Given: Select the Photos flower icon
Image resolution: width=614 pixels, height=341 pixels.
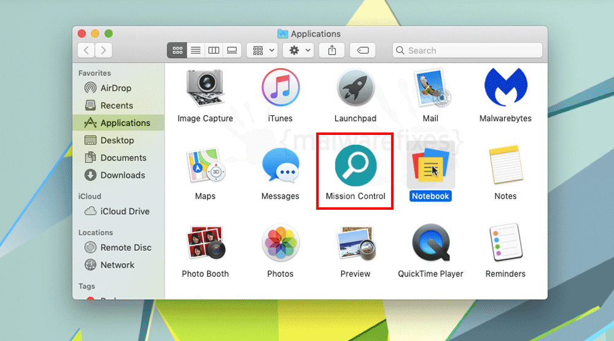Looking at the screenshot, I should (x=281, y=243).
